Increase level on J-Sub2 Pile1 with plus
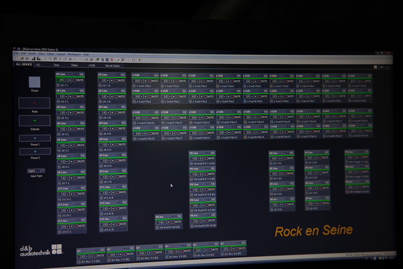This screenshot has height=269, width=403. click(x=146, y=96)
